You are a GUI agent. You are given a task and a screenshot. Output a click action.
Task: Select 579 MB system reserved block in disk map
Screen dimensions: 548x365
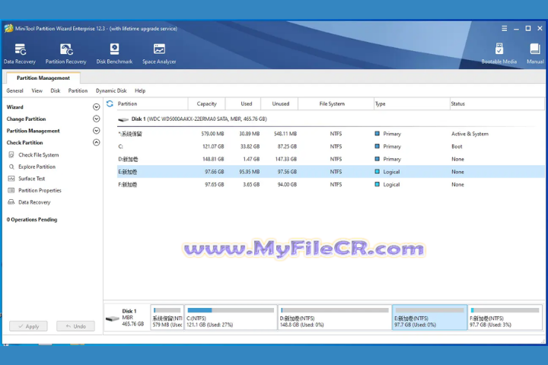(167, 317)
